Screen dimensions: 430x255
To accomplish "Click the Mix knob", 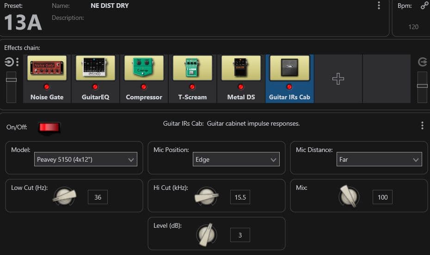I will coord(349,196).
